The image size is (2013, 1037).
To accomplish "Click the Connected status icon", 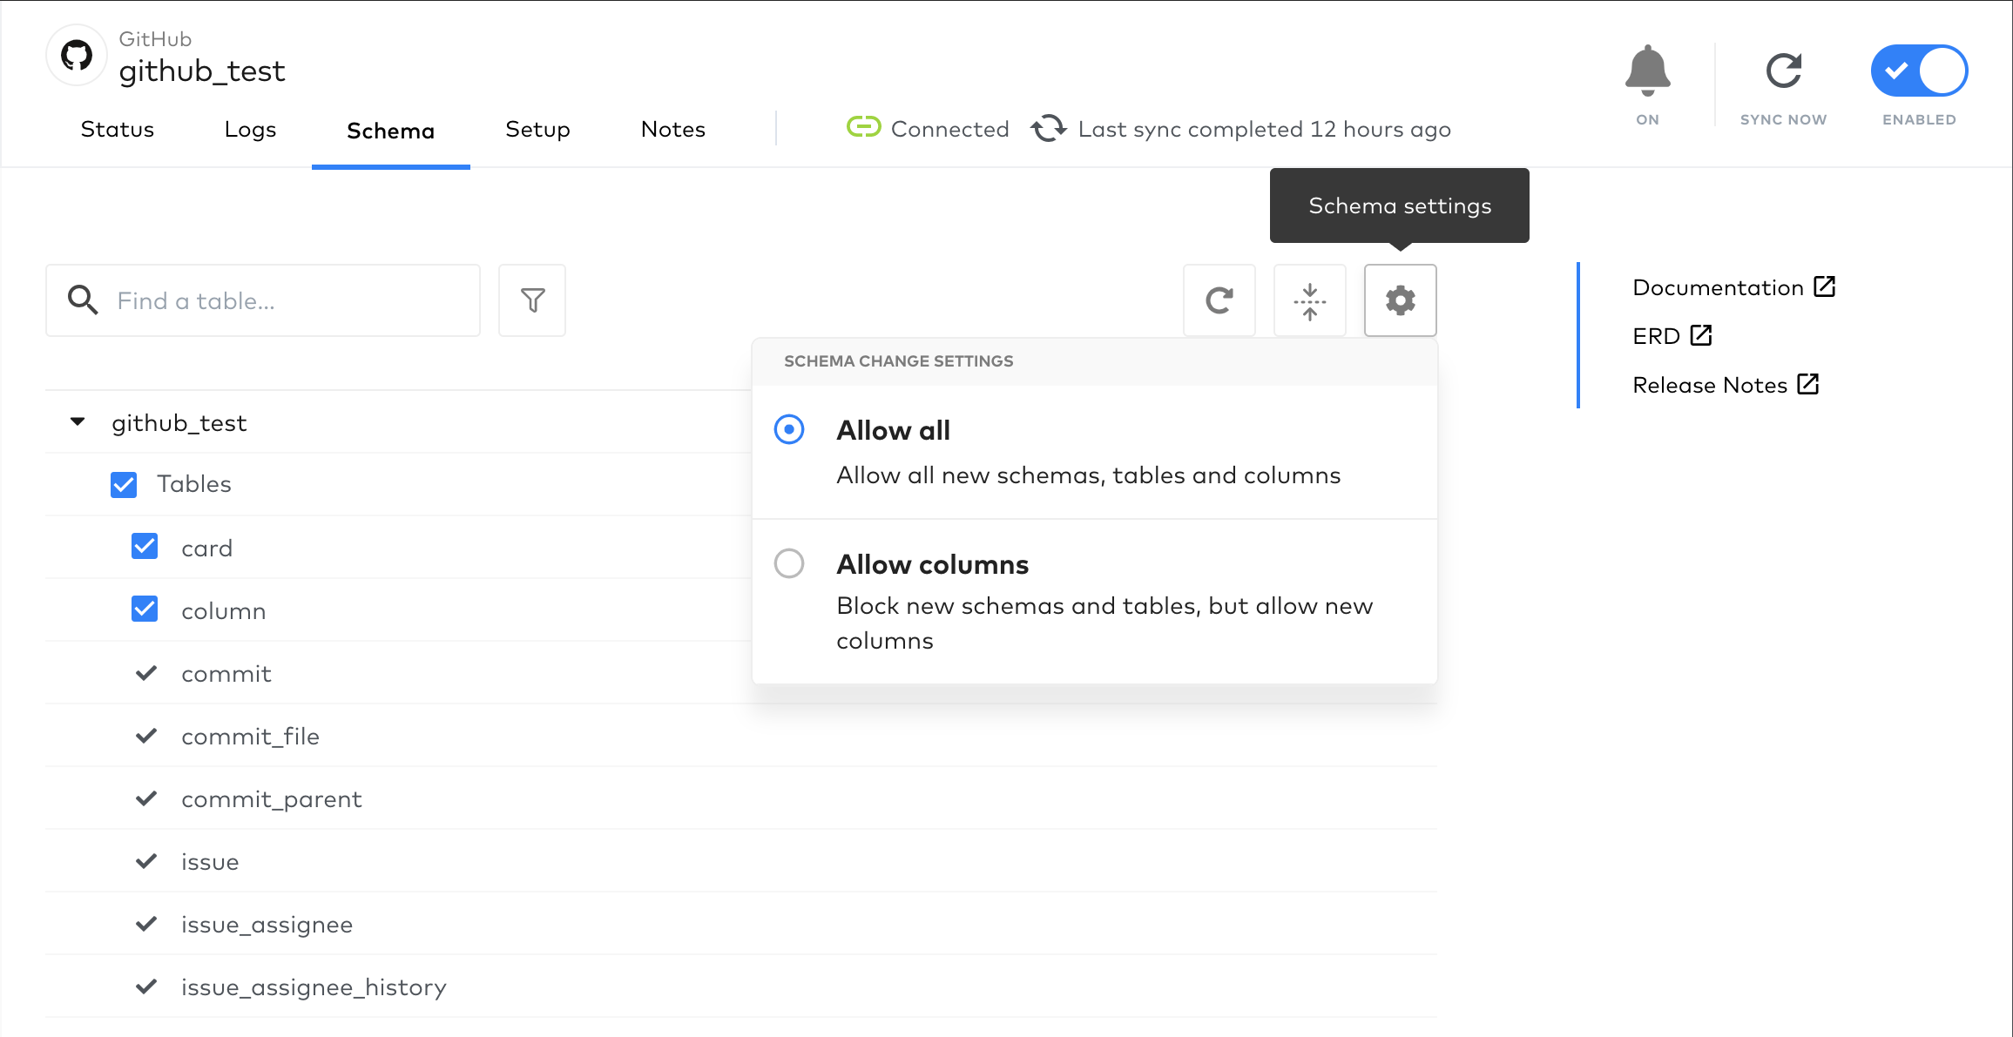I will click(x=862, y=128).
